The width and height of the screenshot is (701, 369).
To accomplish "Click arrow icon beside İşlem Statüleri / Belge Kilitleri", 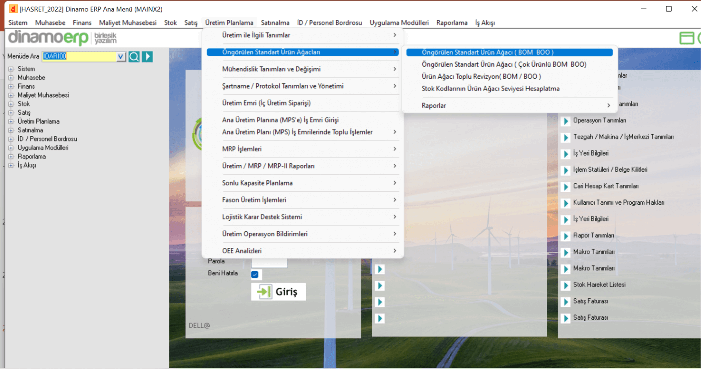I will click(565, 171).
